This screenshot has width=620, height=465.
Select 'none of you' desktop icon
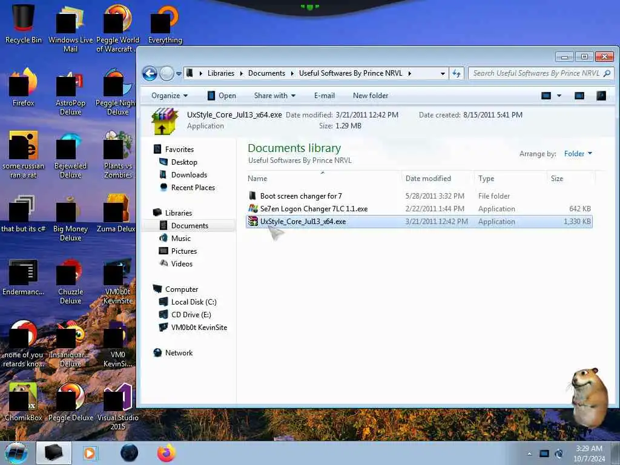coord(24,344)
